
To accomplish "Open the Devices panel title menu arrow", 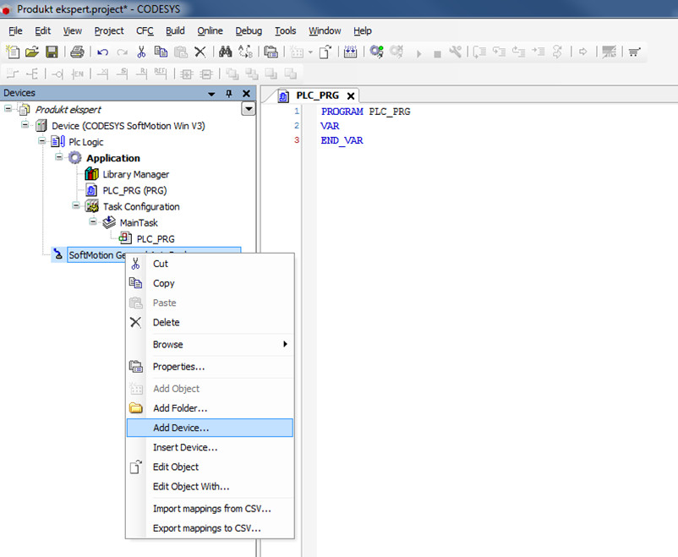I will coord(211,94).
